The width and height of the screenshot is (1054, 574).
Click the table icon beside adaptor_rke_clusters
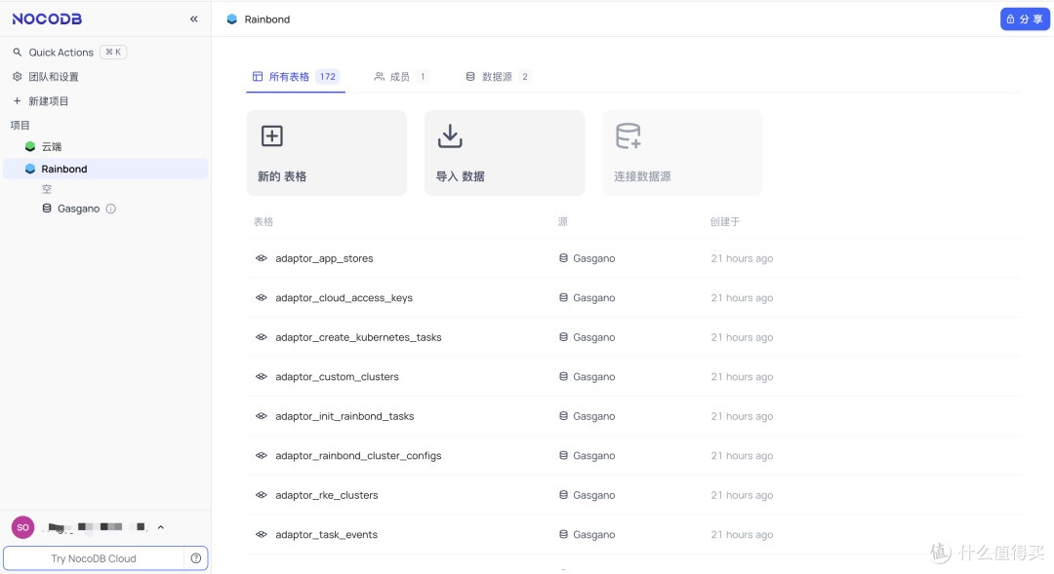[x=262, y=495]
